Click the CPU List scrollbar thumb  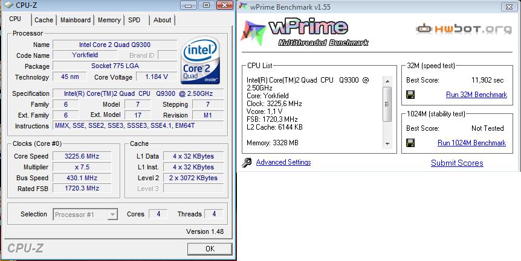387,104
